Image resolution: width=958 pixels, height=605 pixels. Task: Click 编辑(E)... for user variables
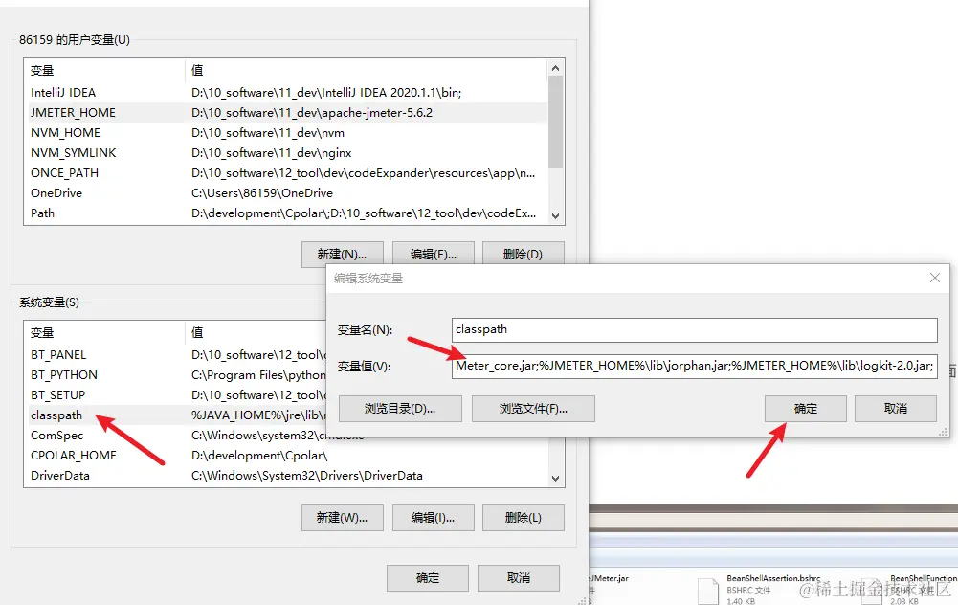434,255
